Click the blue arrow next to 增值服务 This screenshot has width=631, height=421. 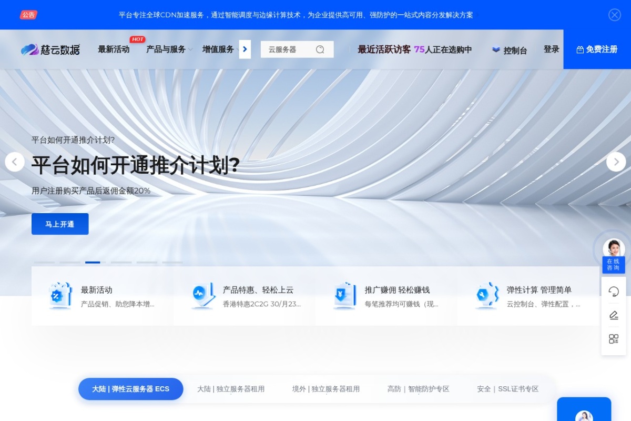click(245, 49)
